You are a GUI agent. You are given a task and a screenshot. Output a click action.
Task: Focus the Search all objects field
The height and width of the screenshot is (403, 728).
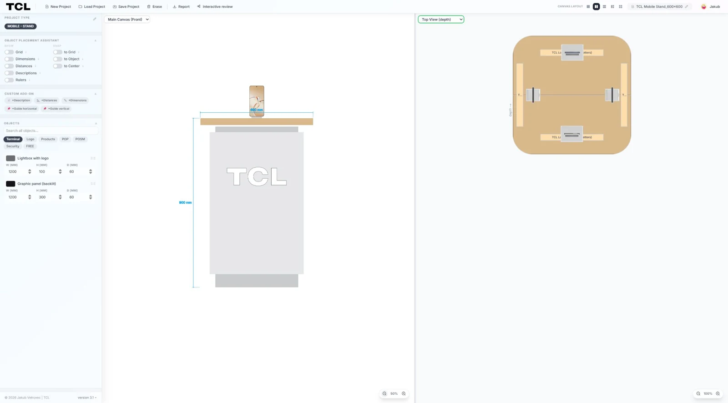point(51,131)
